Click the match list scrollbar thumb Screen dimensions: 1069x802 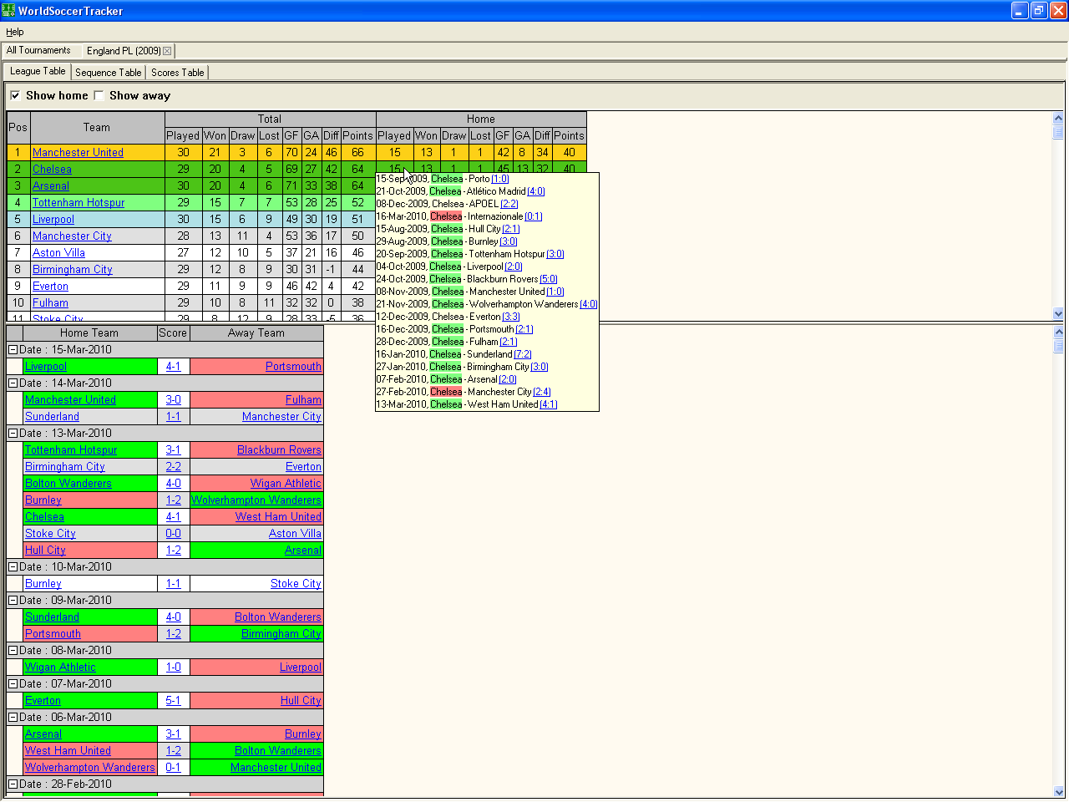pos(1059,346)
